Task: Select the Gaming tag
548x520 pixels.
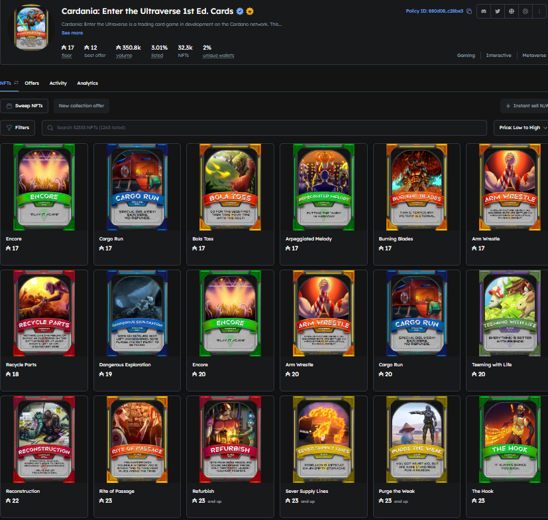Action: tap(466, 55)
